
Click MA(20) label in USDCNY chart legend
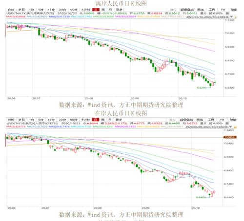pyautogui.click(x=59, y=127)
